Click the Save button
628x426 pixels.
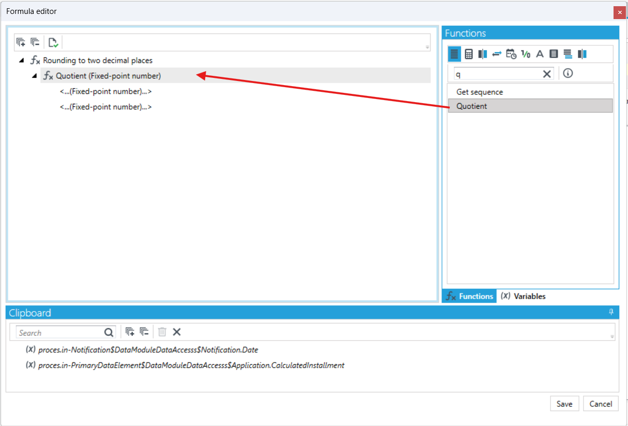[x=564, y=404]
